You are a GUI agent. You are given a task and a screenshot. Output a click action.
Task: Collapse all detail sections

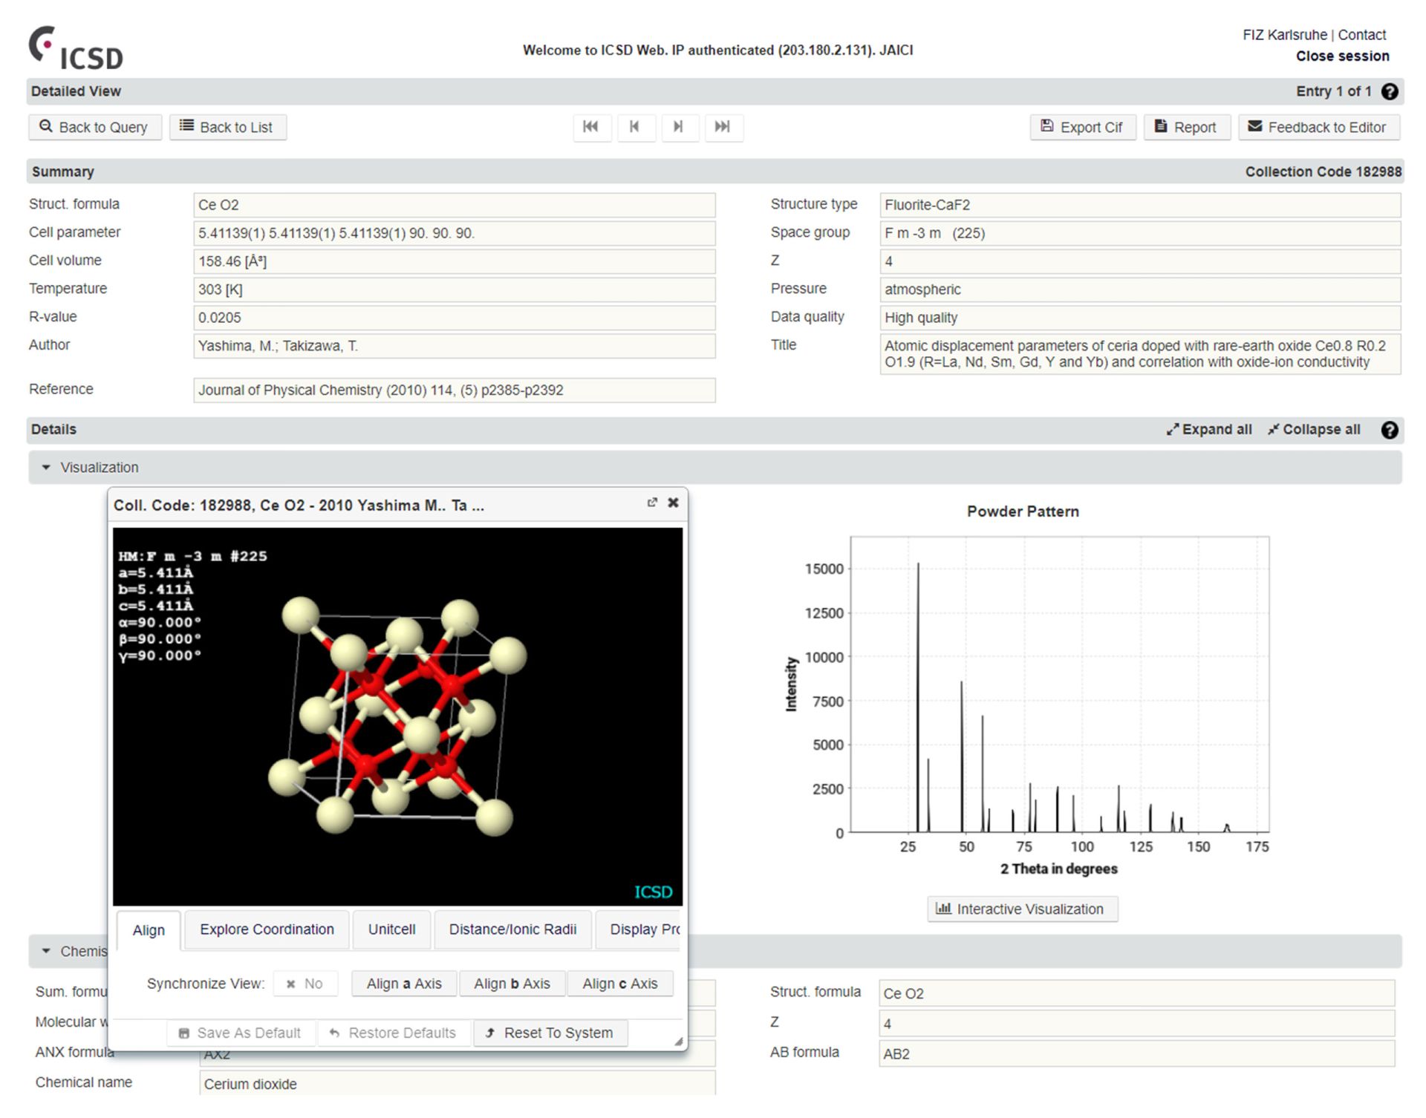(1314, 430)
